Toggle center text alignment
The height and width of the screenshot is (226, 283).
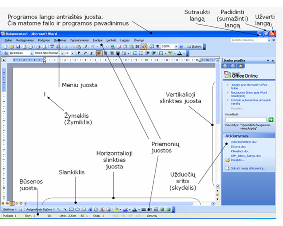[106, 53]
